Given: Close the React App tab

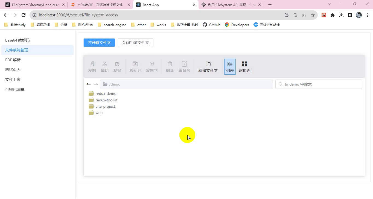Looking at the screenshot, I should pyautogui.click(x=194, y=5).
